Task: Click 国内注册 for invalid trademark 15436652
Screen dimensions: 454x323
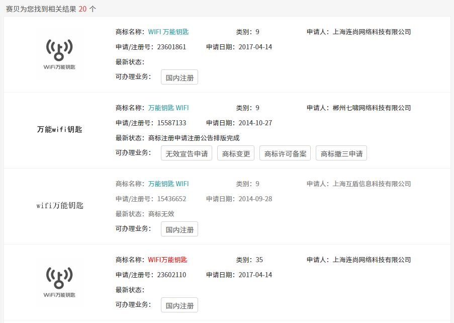Action: 179,229
